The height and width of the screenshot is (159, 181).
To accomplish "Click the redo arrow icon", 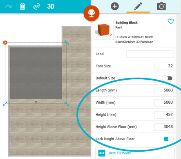I will pyautogui.click(x=8, y=7).
